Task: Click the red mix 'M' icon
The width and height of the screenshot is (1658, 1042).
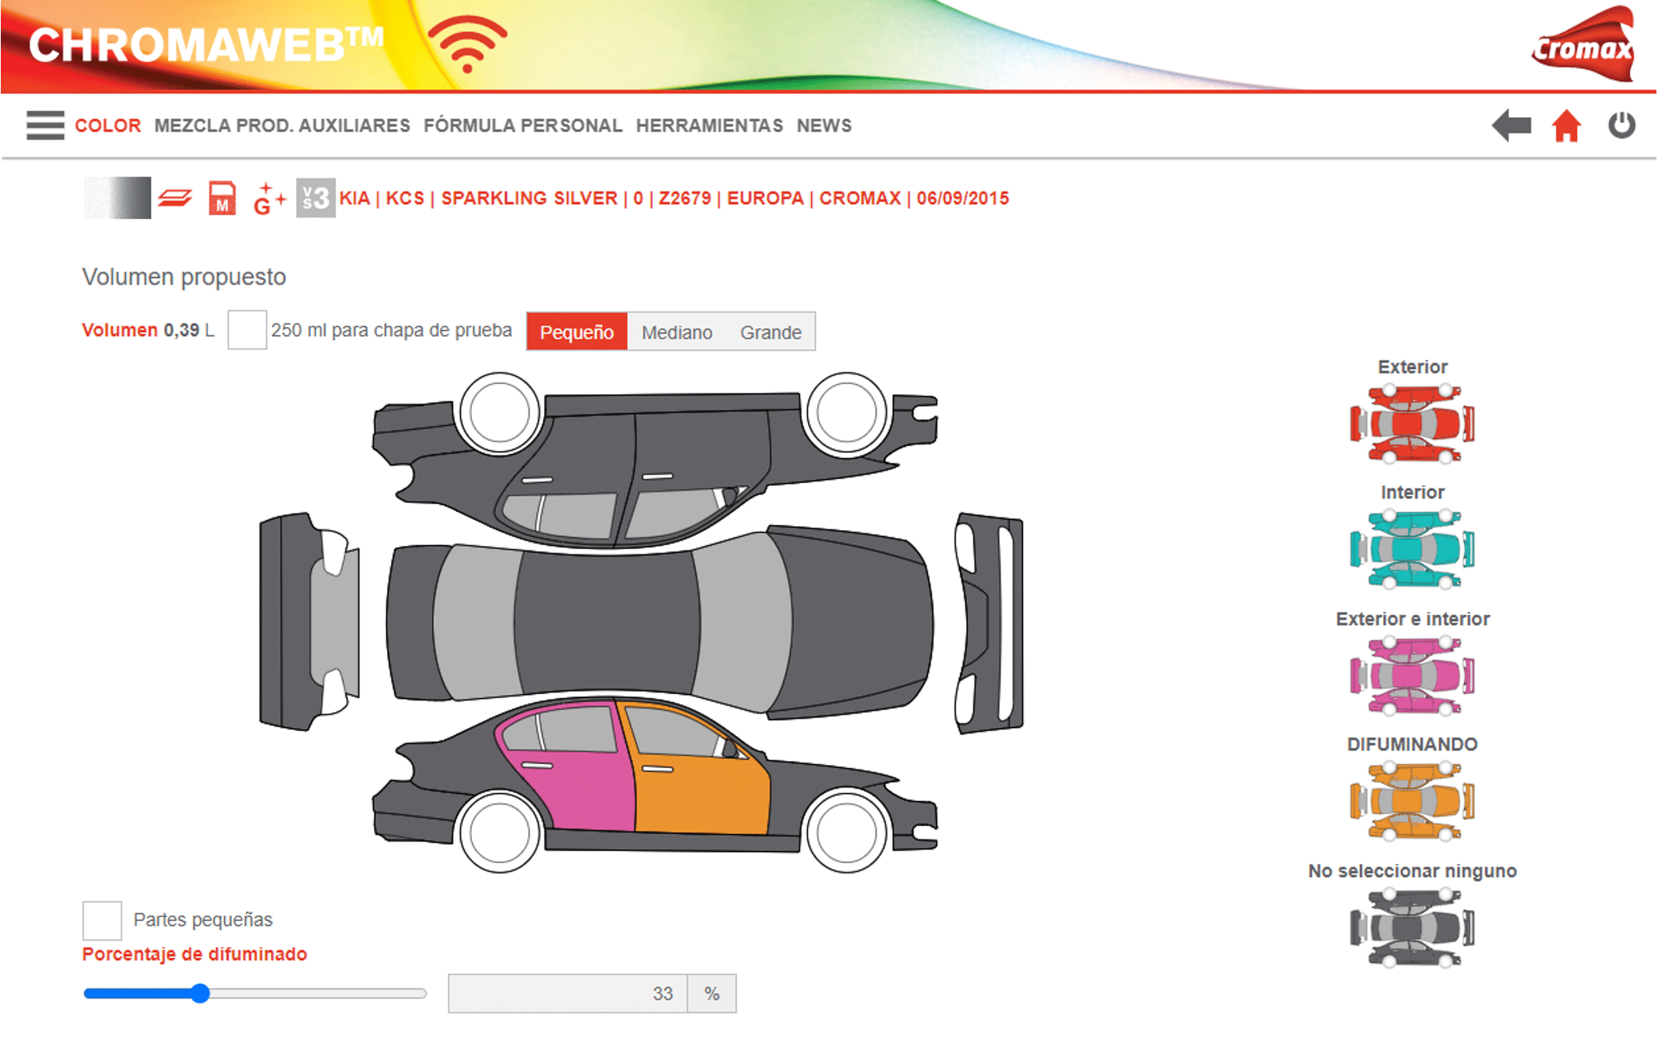Action: pyautogui.click(x=222, y=198)
